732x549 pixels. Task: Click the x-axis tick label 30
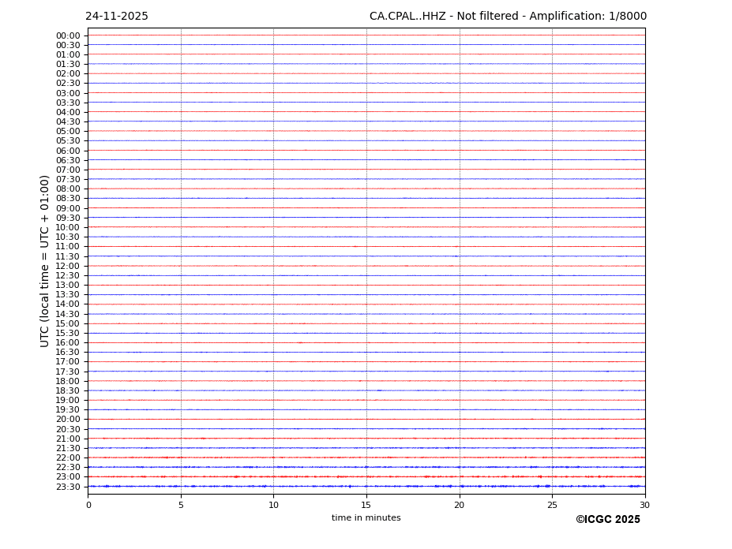tap(644, 505)
